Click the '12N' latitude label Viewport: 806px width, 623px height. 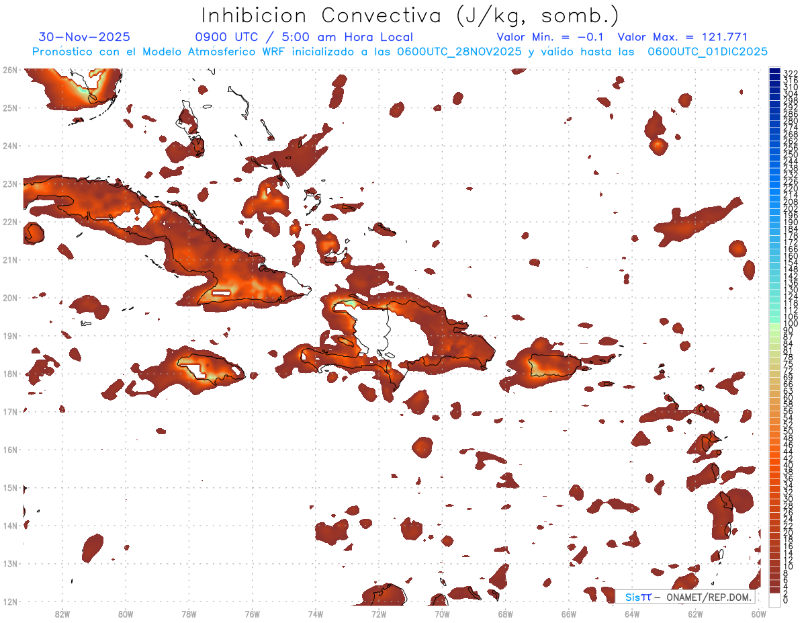[9, 601]
